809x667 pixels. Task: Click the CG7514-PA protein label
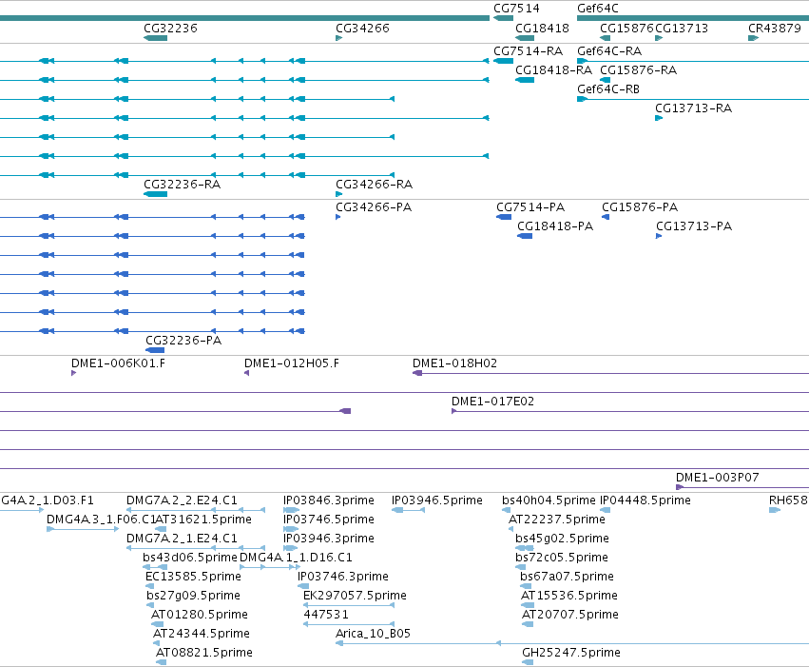point(530,207)
